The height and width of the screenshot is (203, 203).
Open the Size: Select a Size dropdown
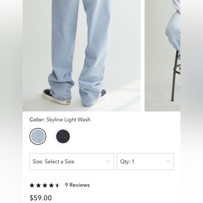[72, 161]
